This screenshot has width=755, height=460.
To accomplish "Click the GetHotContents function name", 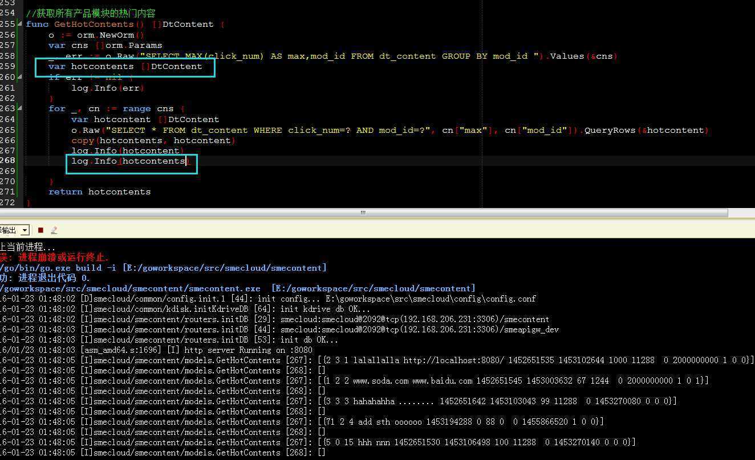I will 94,25.
